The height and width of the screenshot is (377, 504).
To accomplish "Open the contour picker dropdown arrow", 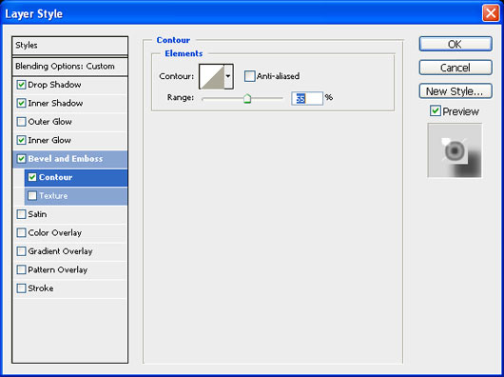I will 228,76.
